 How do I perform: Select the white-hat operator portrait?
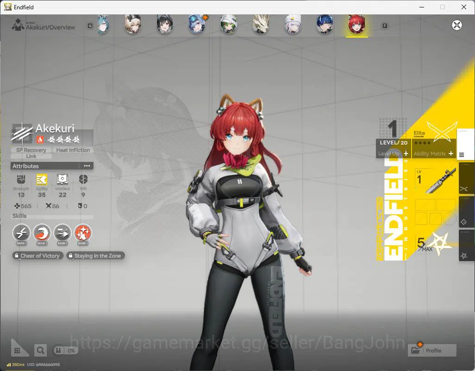tap(293, 24)
